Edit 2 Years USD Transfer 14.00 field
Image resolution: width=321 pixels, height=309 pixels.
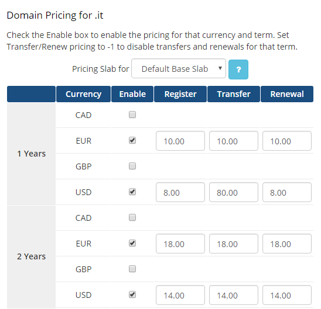[x=234, y=295]
